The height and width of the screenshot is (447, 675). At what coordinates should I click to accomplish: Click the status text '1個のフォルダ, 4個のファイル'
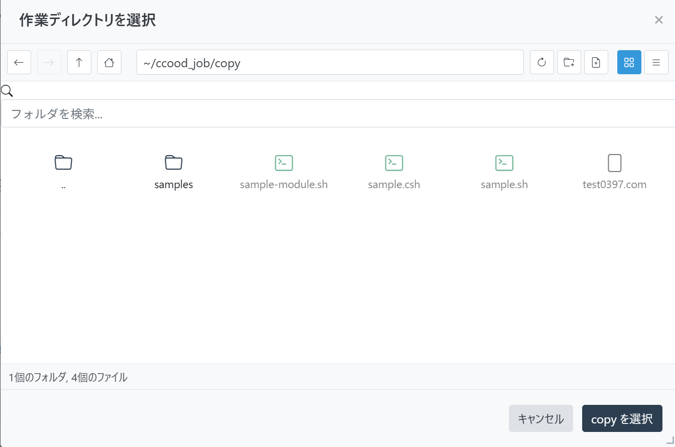[x=68, y=377]
